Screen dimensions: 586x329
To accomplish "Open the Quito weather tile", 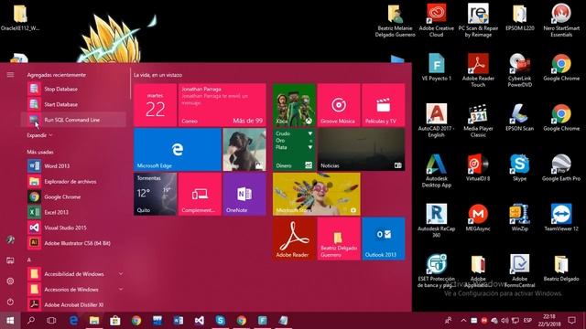I will click(155, 194).
